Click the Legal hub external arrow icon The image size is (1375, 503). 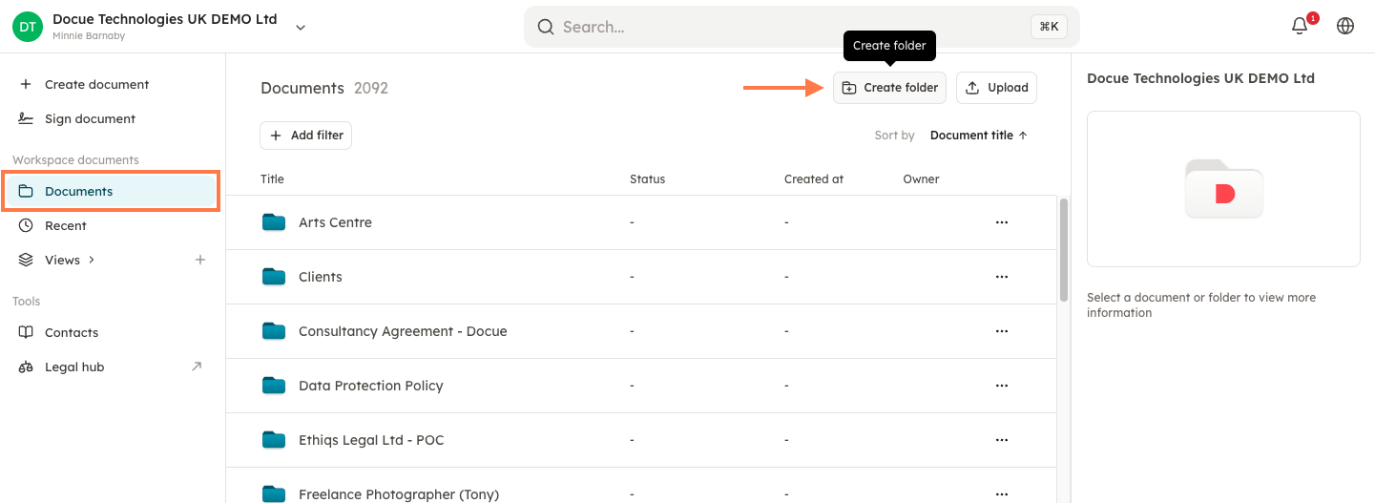tap(197, 367)
